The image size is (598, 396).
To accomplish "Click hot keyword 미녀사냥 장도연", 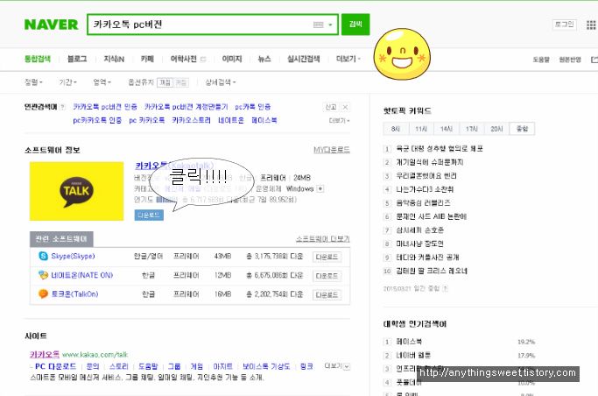I will pos(419,244).
